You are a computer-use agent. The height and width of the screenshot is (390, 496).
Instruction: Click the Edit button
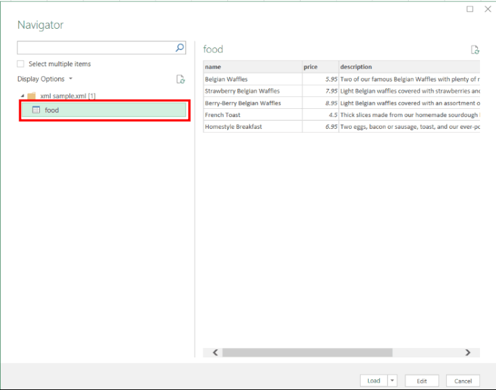[421, 381]
